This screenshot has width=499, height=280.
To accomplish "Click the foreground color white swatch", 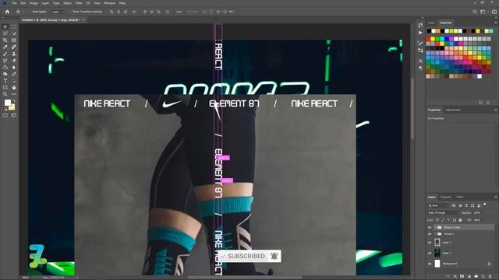I will click(x=7, y=103).
